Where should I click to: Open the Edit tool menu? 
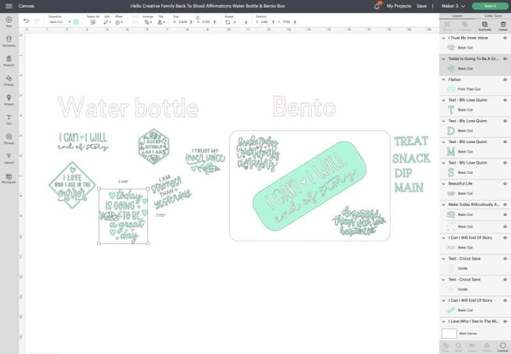pos(107,22)
